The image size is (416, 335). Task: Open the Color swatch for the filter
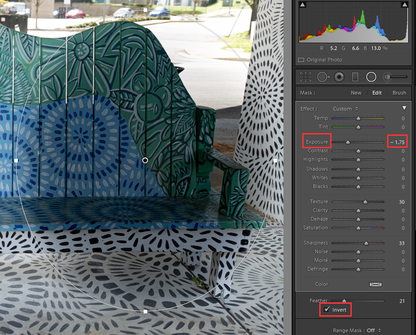point(375,284)
